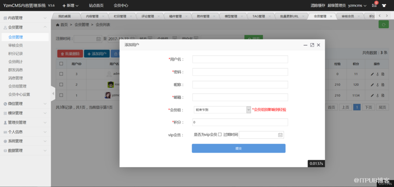Close the 评论管理 tab
This screenshot has width=394, height=187.
click(158, 16)
